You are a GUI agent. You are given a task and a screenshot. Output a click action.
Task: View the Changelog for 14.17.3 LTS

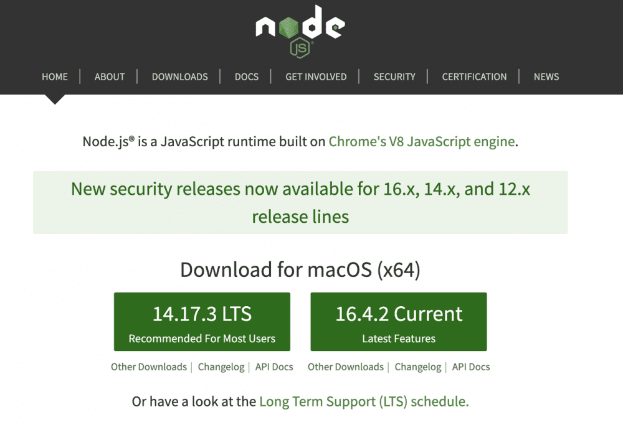tap(221, 367)
